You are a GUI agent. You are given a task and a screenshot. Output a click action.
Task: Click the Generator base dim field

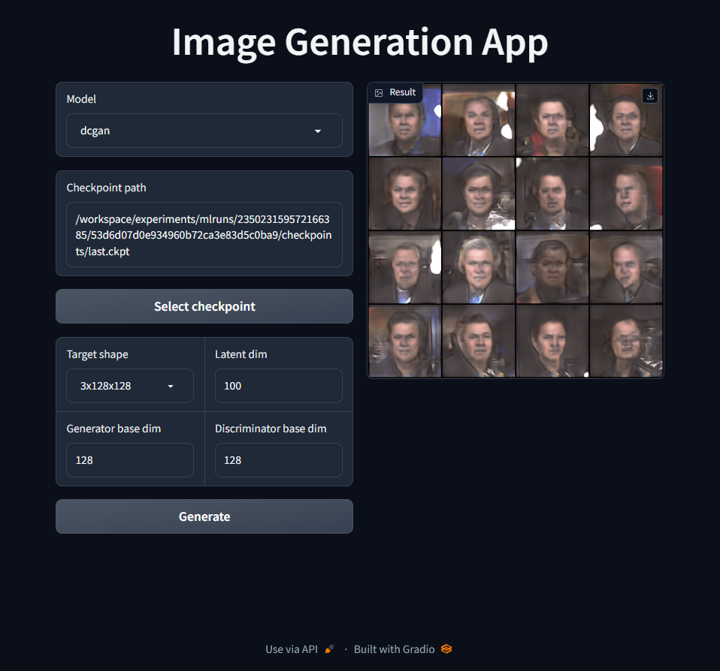coord(130,460)
